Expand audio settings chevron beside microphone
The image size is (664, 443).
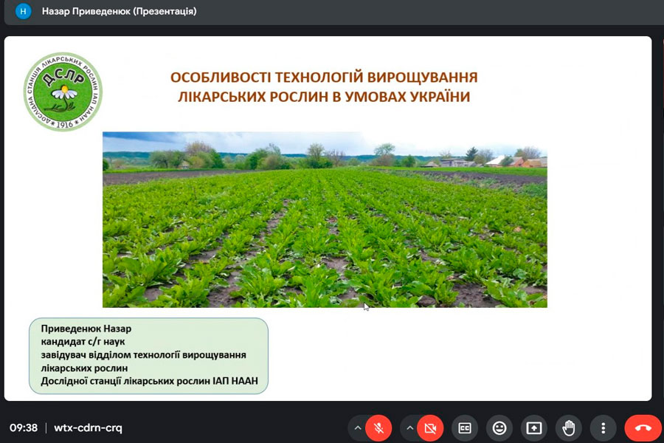358,428
